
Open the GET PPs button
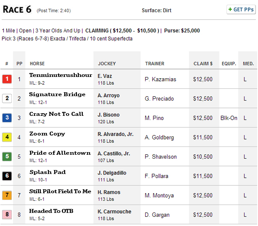click(241, 10)
